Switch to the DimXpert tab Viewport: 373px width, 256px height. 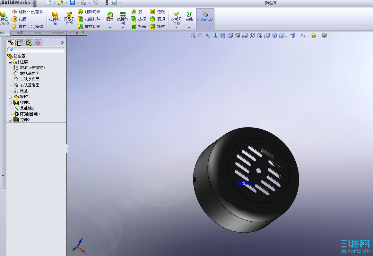56,33
